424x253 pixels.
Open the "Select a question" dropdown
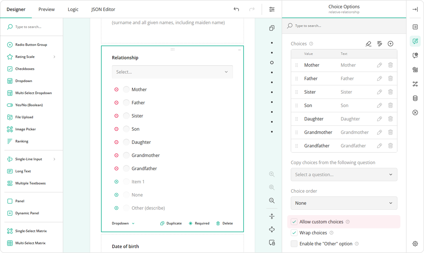point(344,175)
